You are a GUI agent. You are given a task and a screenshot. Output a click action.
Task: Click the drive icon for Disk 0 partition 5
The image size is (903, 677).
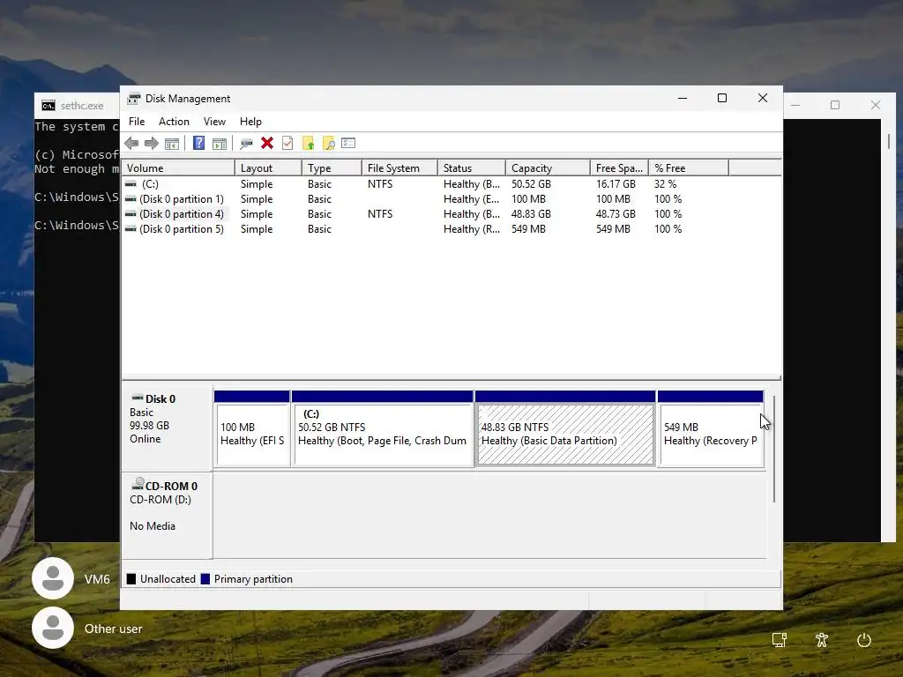pos(131,229)
